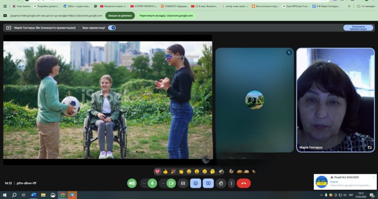Viewport: 378px width, 199px height.
Task: Click the green speaker audio button
Action: pos(132,183)
